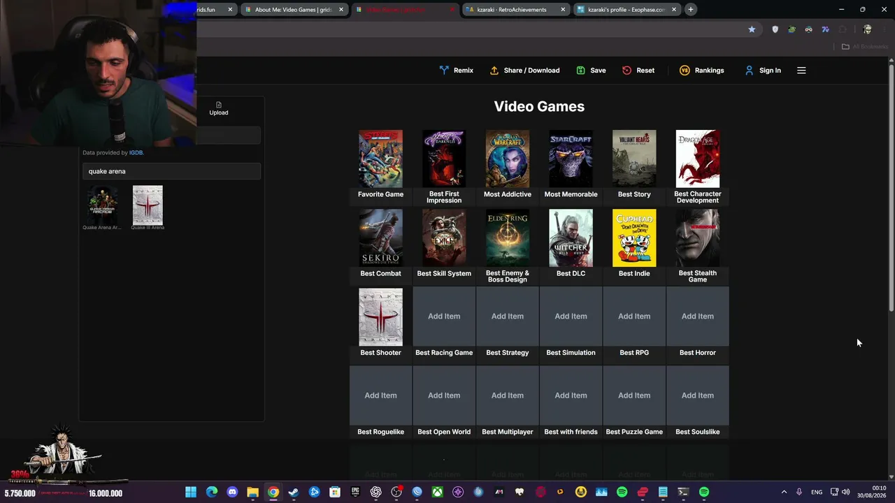Close the RetroAchievements browser tab

[x=563, y=10]
